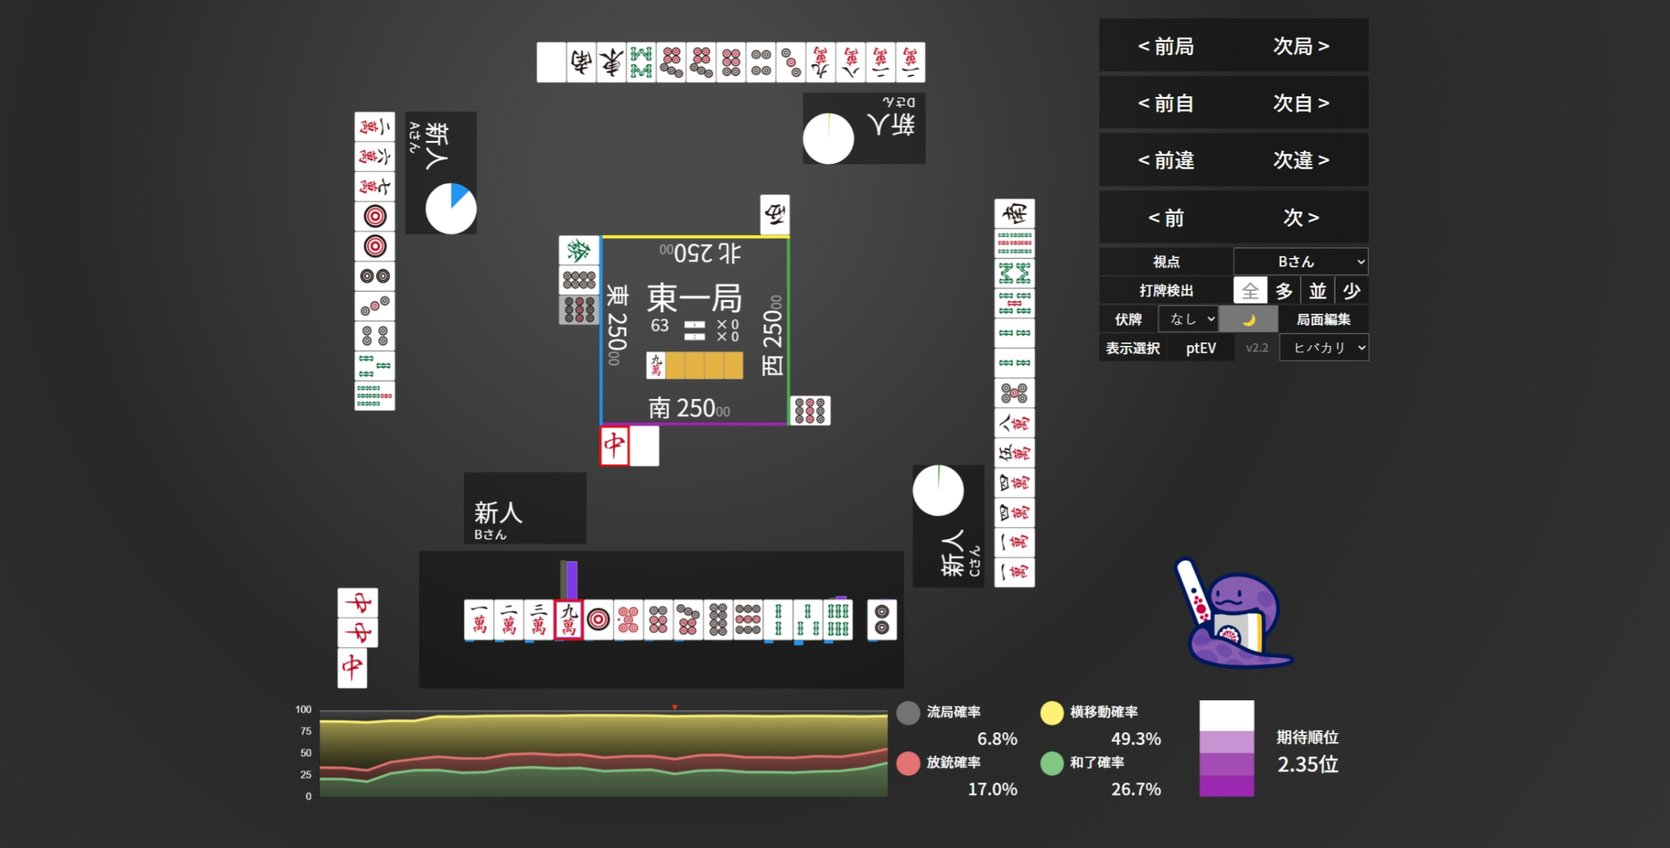
Task: Set discard detection to 少
Action: tap(1351, 290)
